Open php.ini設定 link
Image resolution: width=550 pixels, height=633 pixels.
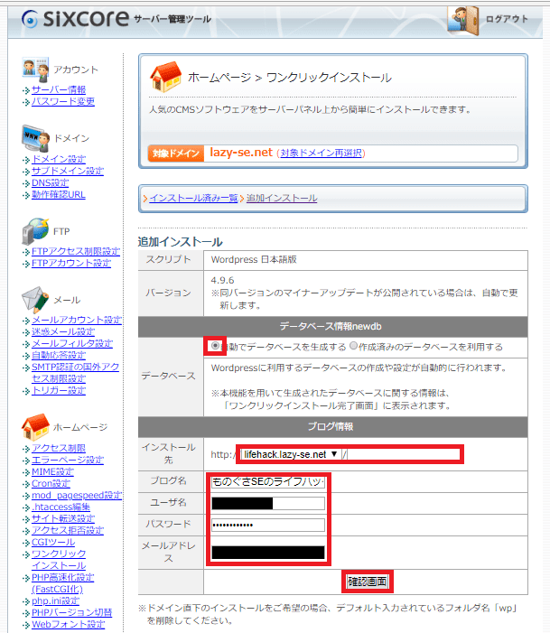tap(55, 600)
